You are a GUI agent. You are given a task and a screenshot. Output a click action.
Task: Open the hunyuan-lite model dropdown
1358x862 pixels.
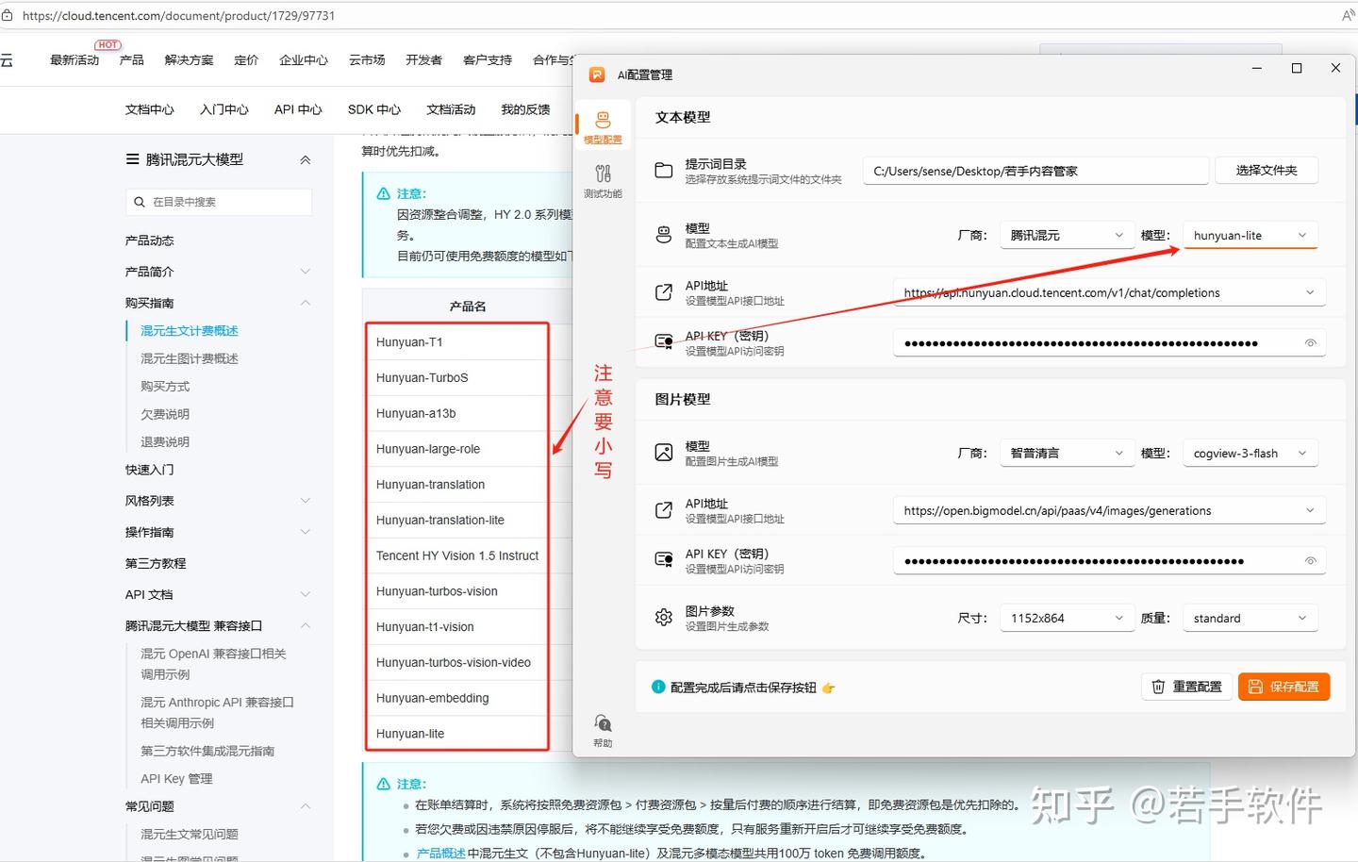[x=1250, y=235]
